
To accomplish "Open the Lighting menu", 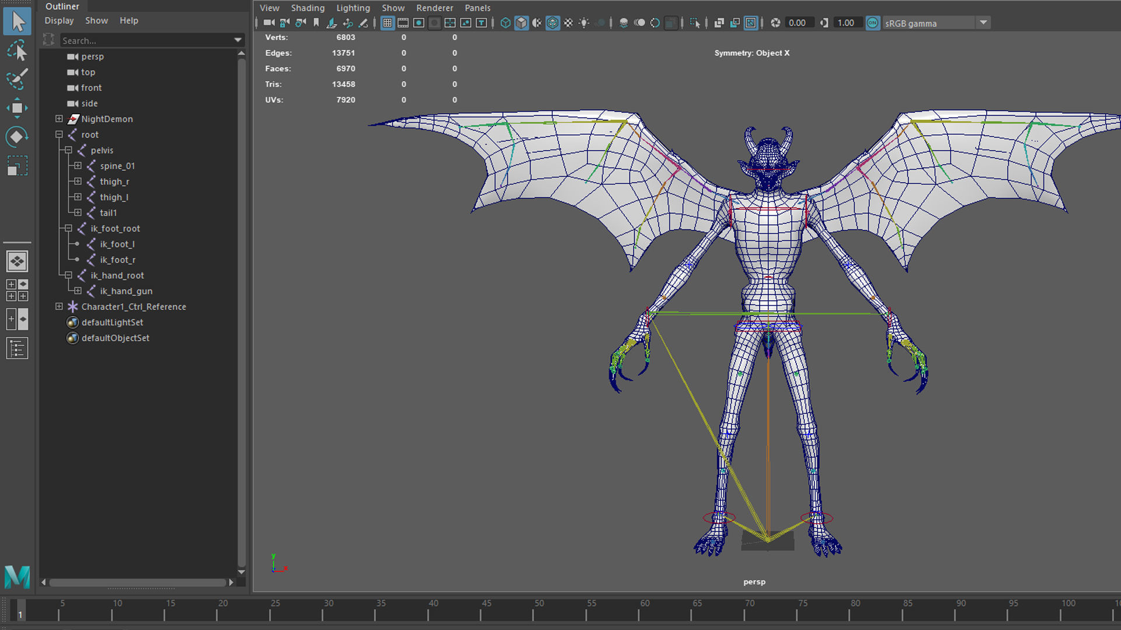I will 353,8.
